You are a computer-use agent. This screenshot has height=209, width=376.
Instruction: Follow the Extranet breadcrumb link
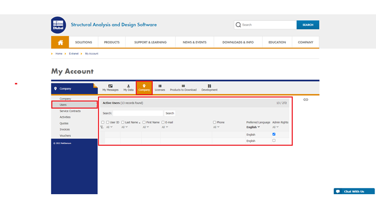click(74, 54)
